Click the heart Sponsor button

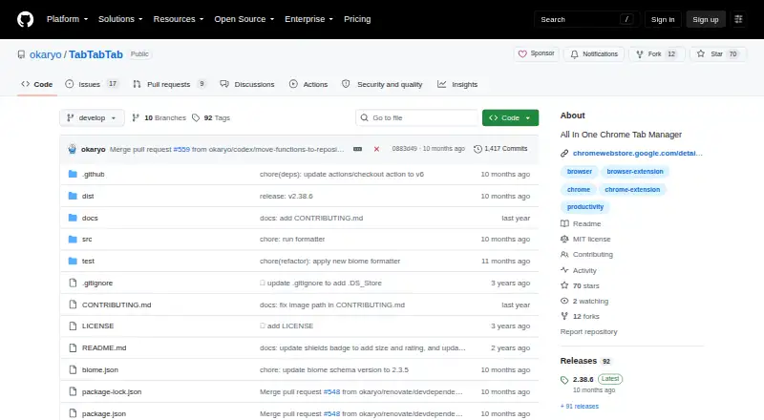536,53
